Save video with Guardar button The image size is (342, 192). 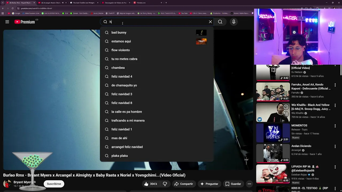click(233, 184)
